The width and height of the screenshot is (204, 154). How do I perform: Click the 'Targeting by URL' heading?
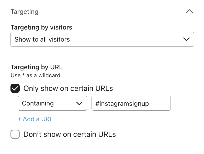pos(37,67)
